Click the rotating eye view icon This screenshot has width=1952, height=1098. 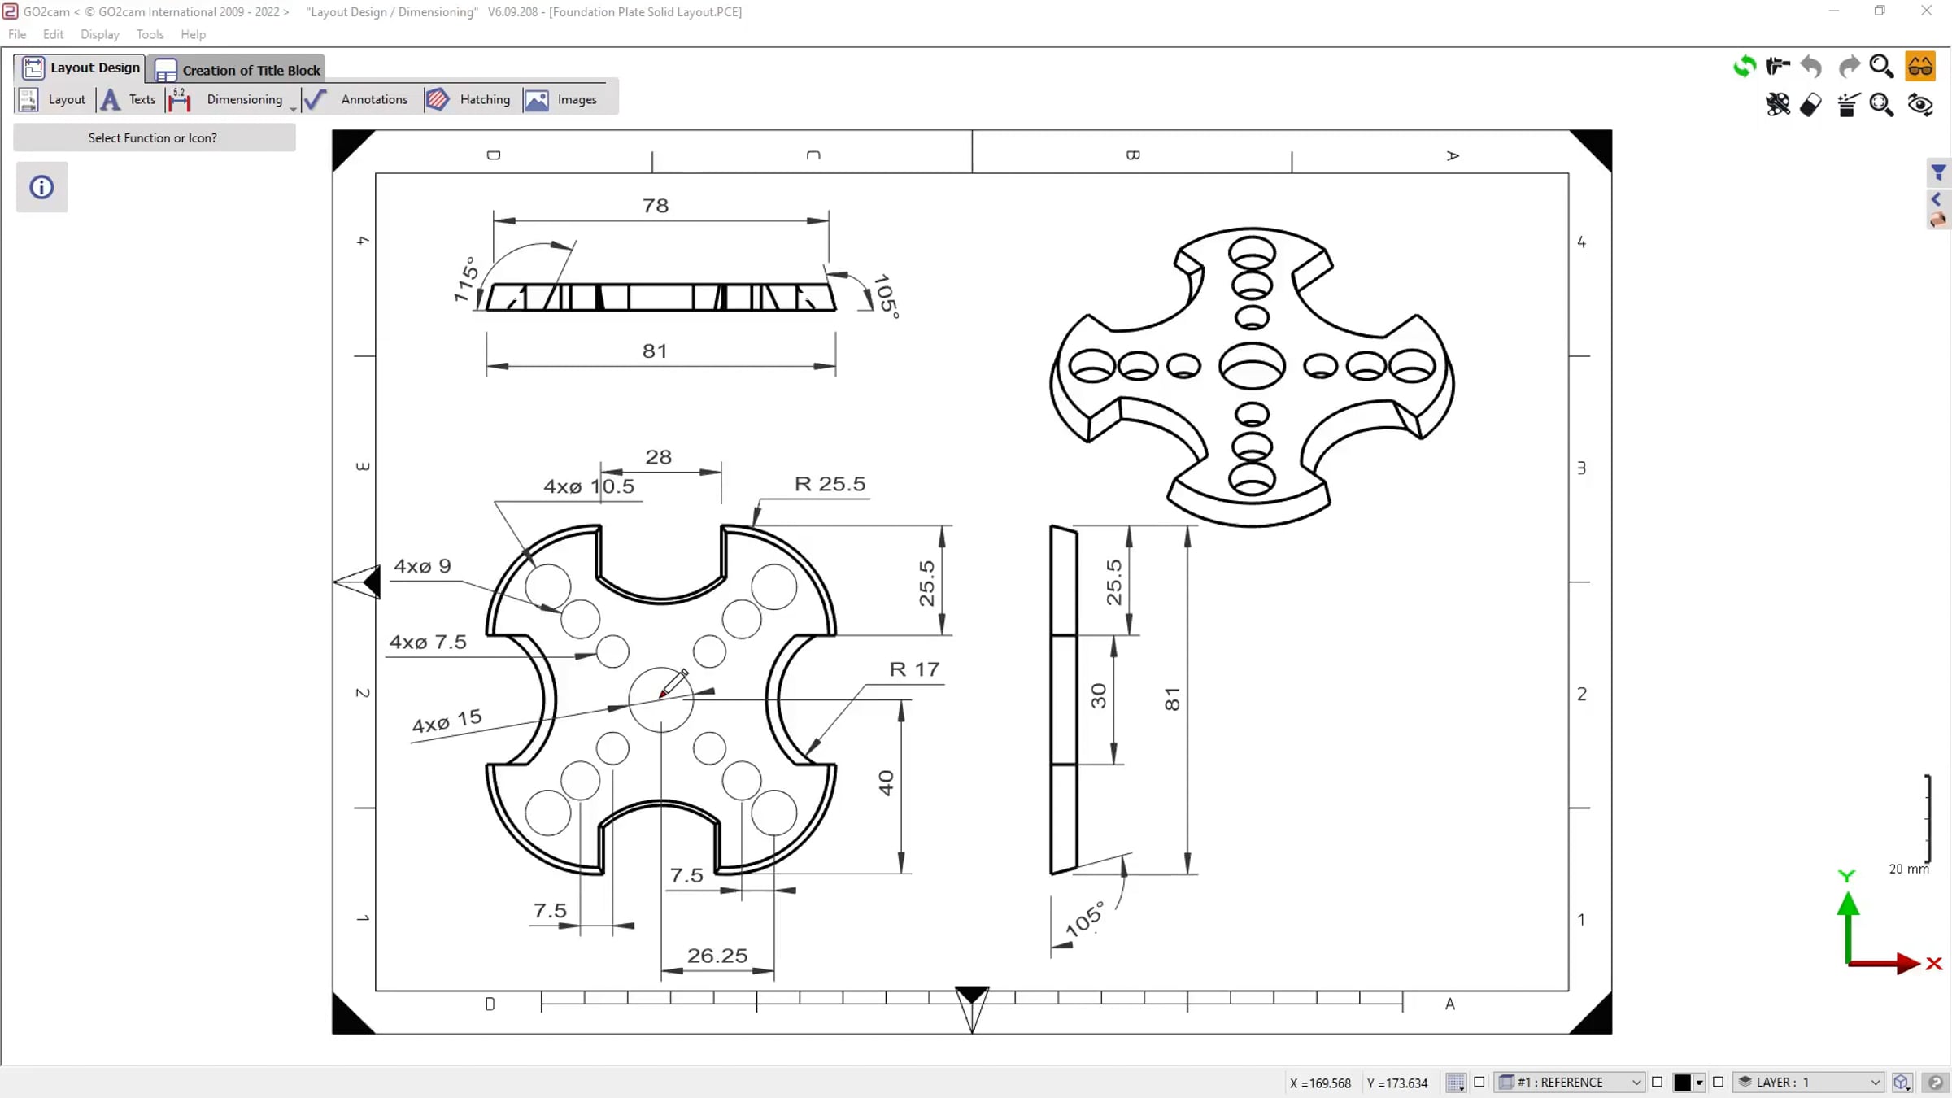pos(1920,104)
